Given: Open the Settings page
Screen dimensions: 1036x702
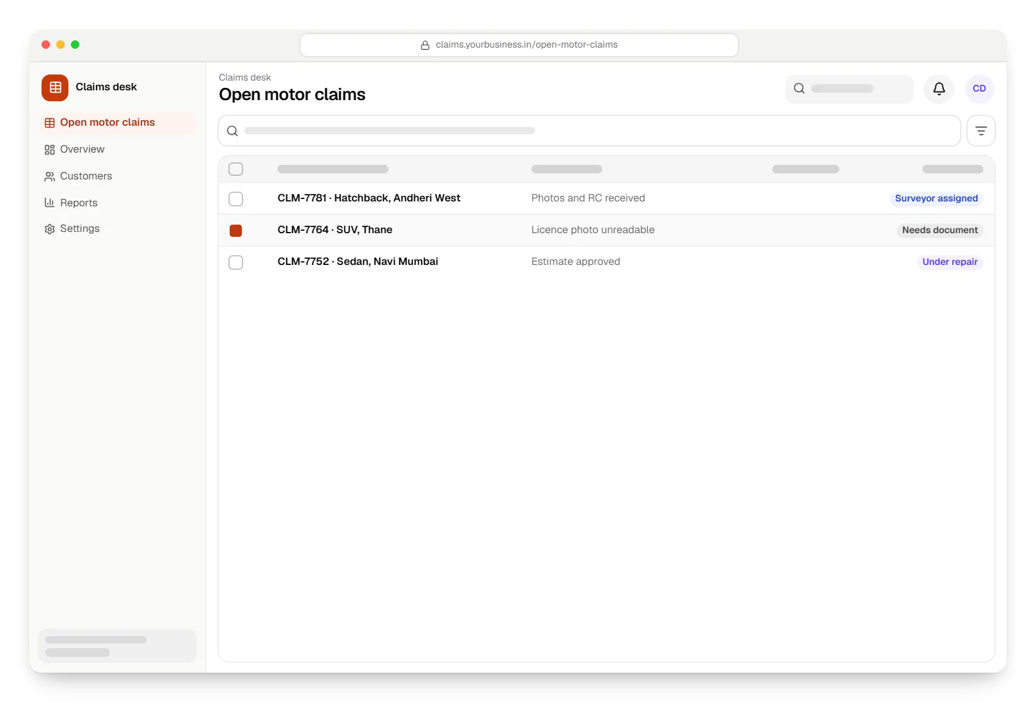Looking at the screenshot, I should click(117, 229).
